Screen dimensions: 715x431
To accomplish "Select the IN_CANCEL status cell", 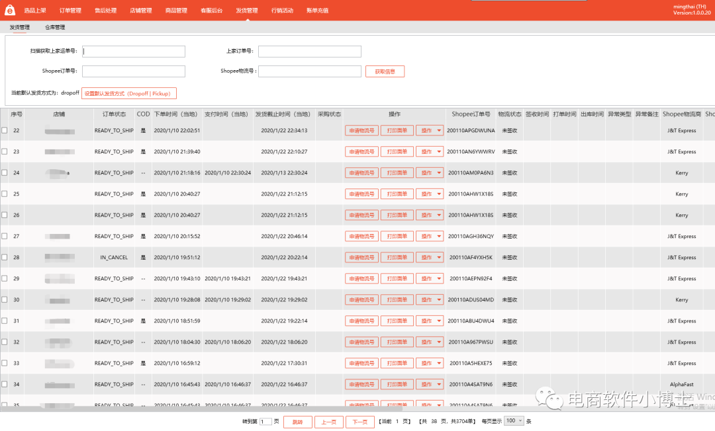I will (114, 258).
